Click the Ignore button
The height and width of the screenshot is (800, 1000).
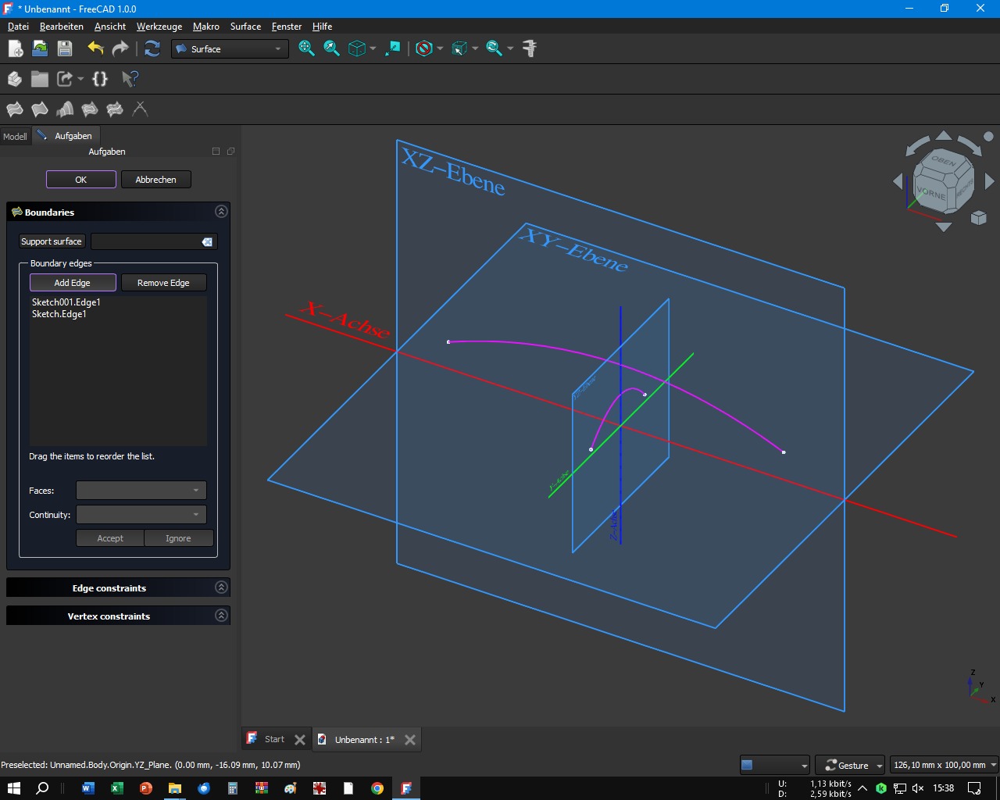click(x=178, y=538)
